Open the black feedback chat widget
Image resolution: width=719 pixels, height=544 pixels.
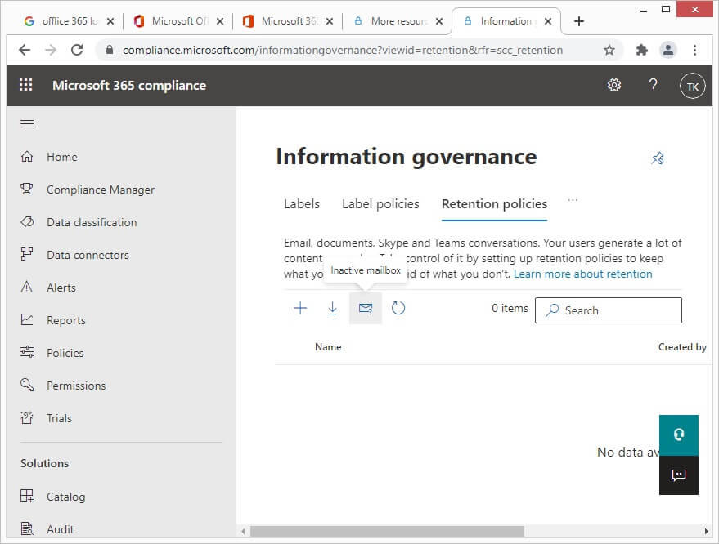[x=679, y=475]
